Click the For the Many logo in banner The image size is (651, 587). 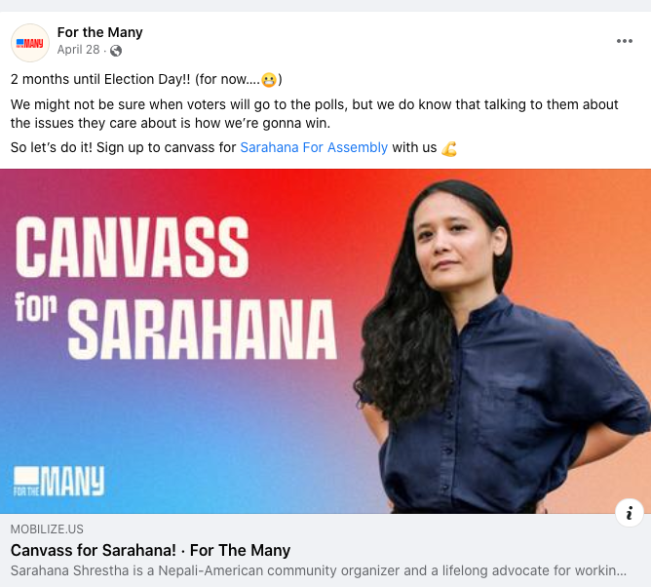pyautogui.click(x=58, y=481)
